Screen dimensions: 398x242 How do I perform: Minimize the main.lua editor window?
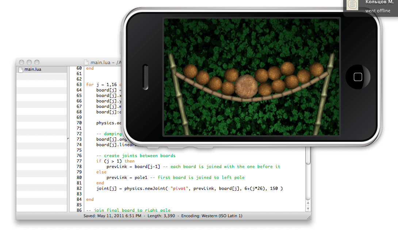(x=29, y=62)
